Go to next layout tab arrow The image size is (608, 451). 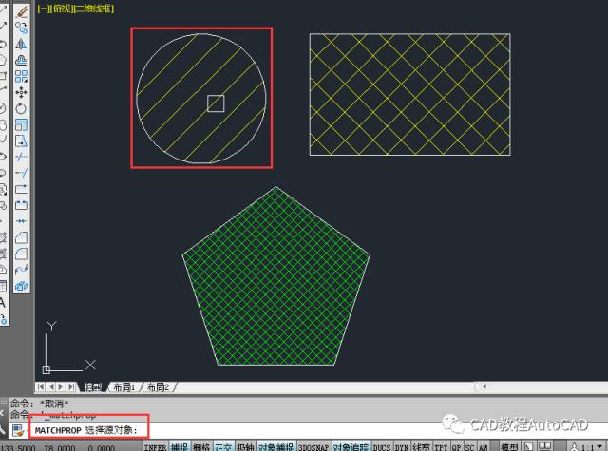(x=61, y=386)
